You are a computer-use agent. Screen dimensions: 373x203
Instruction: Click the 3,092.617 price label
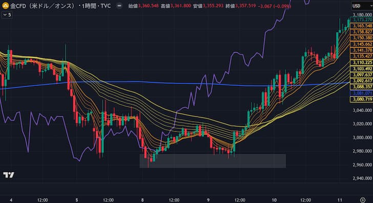coord(362,81)
